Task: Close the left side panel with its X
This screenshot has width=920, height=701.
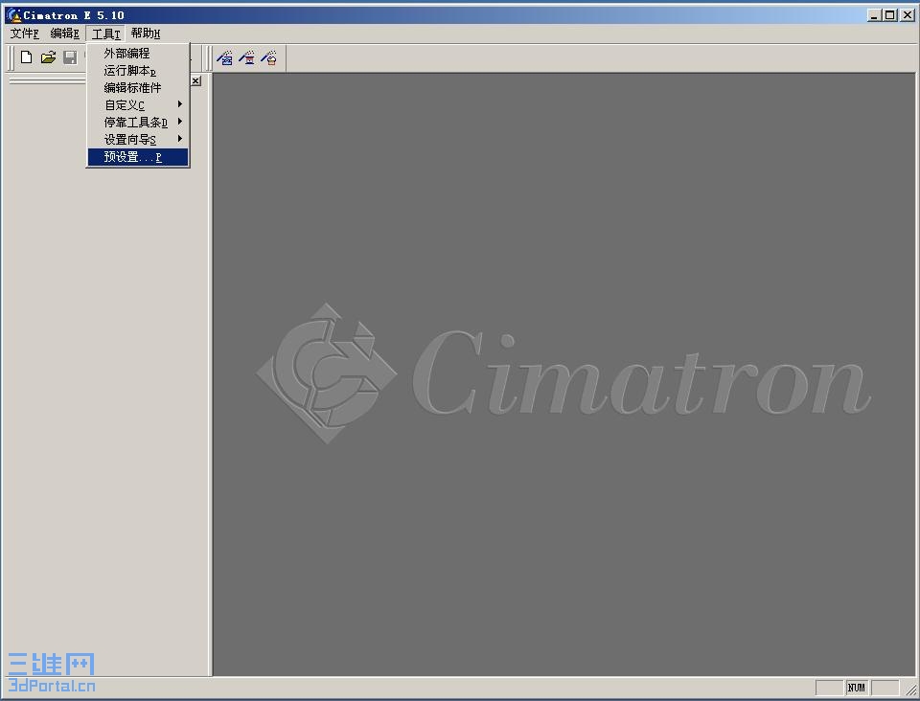Action: click(195, 80)
